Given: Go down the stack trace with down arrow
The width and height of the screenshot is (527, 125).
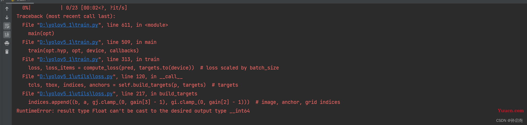Looking at the screenshot, I should [7, 17].
